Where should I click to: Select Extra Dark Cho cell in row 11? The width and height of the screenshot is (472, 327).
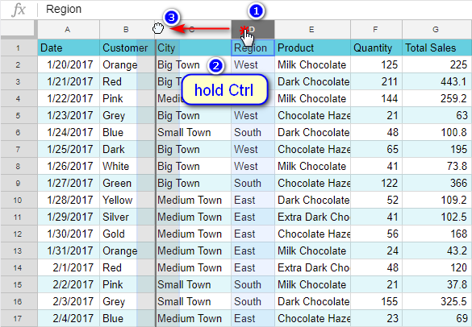(x=312, y=217)
